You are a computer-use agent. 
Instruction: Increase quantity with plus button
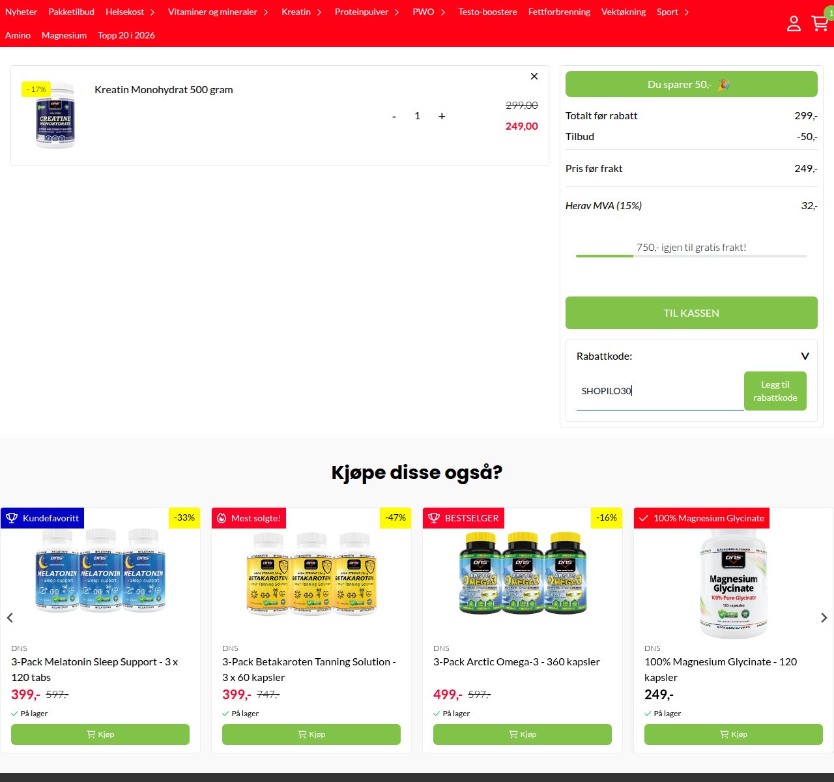click(x=442, y=116)
